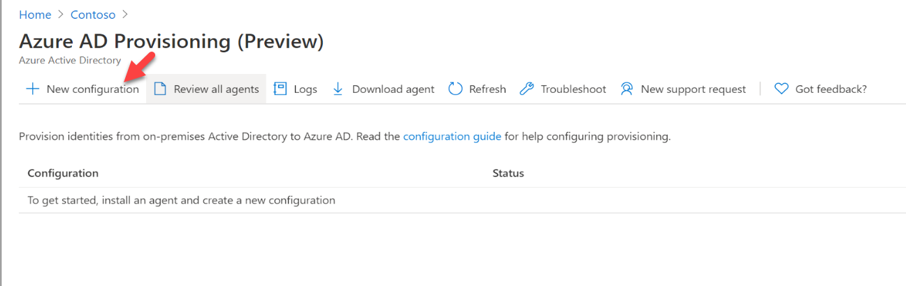Click the circular Refresh icon

coord(456,89)
